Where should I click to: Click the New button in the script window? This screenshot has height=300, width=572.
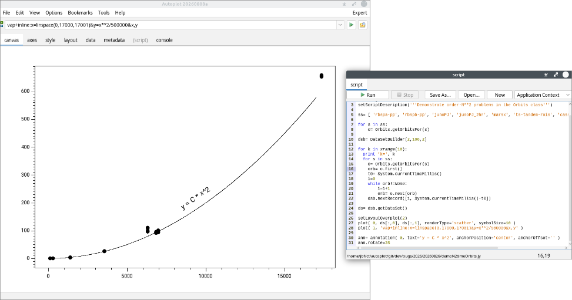(x=500, y=95)
